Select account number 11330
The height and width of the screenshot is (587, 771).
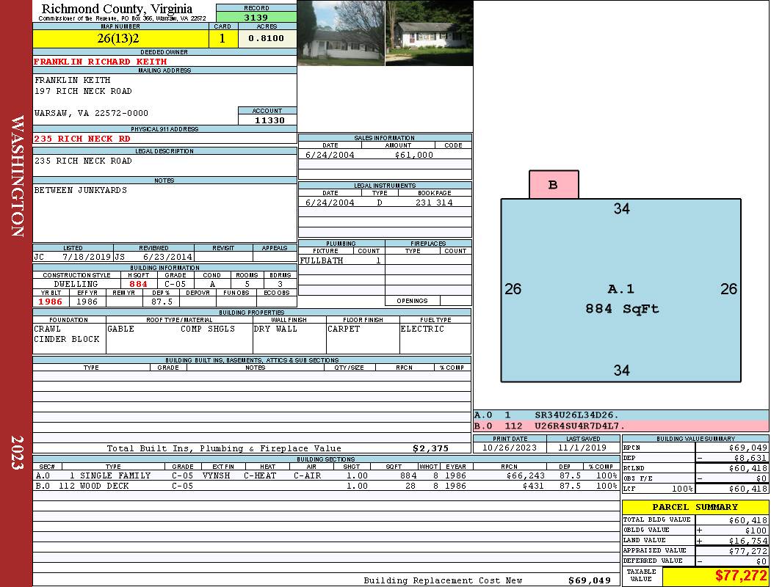coord(269,120)
